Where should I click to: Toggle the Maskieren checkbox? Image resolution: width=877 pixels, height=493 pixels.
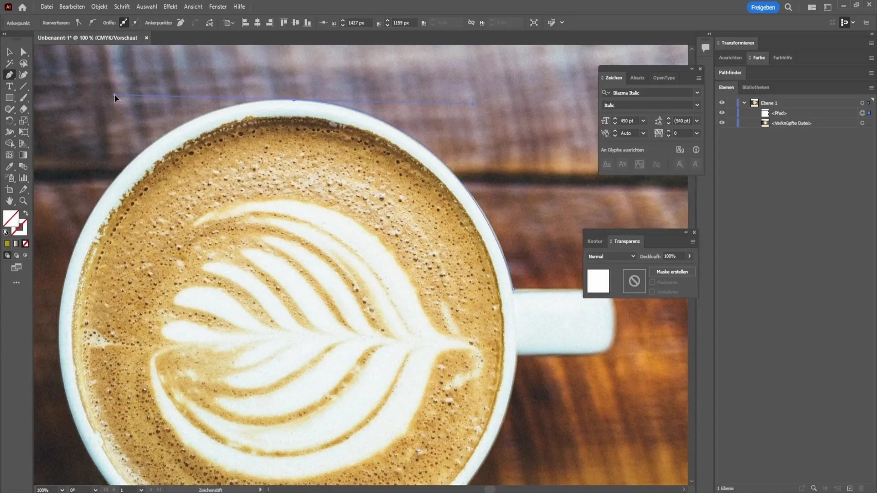(652, 282)
